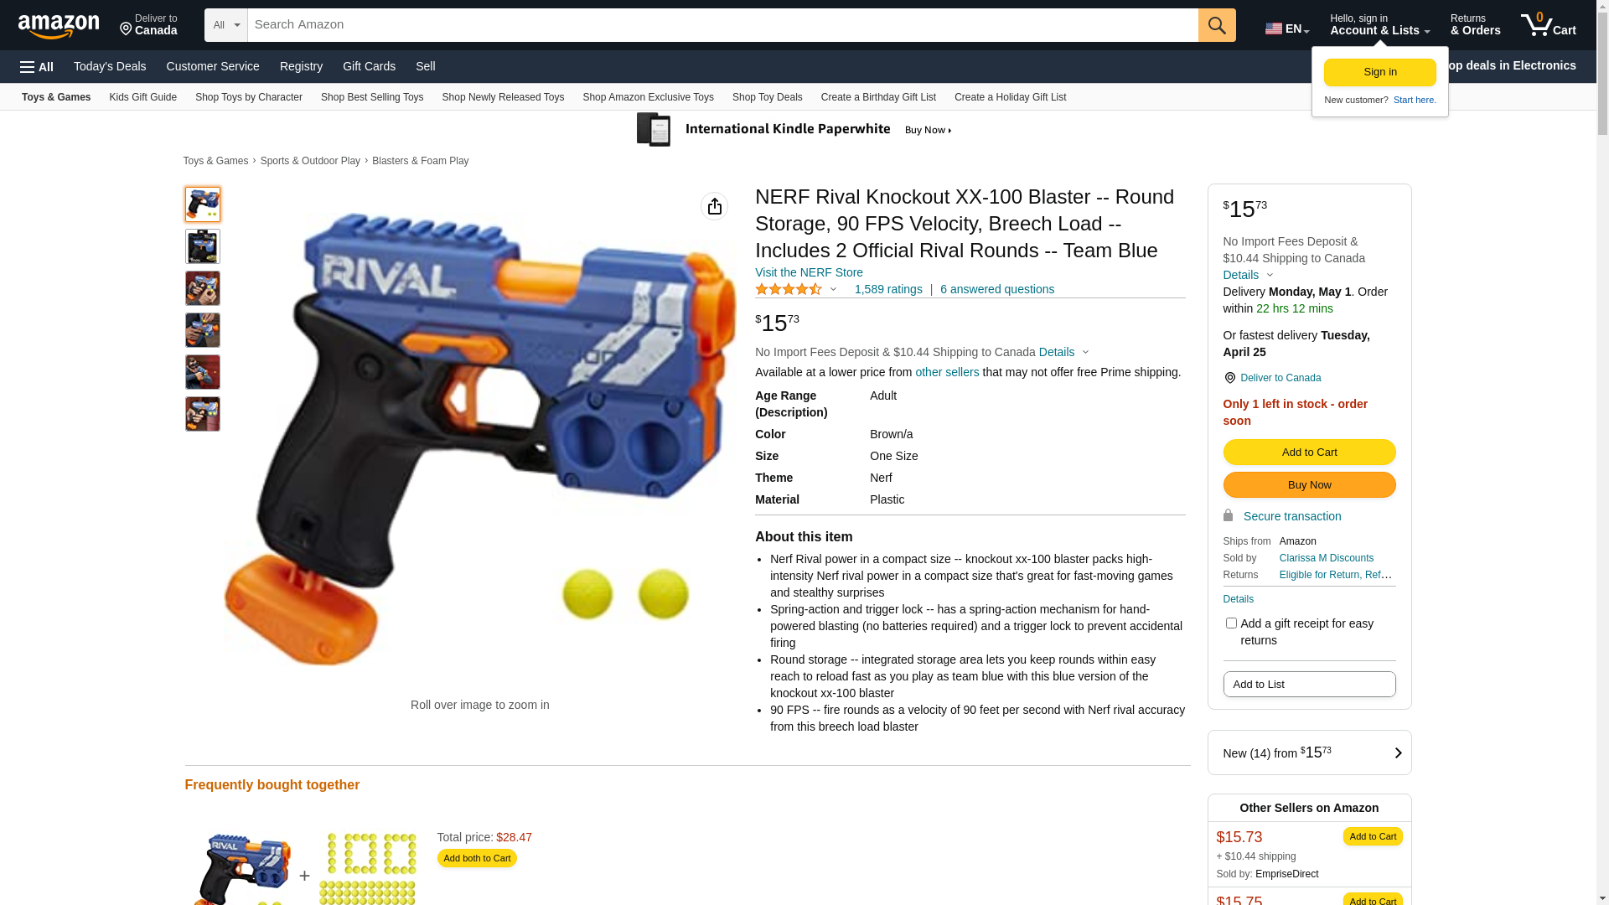Visit the NERF Store link

click(x=809, y=272)
